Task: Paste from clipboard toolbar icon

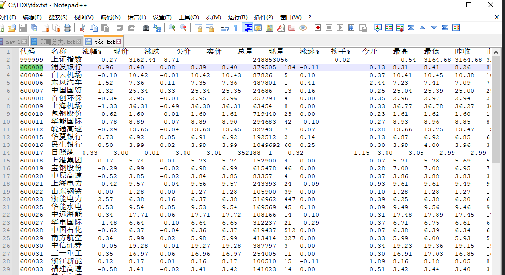Action: coord(105,28)
